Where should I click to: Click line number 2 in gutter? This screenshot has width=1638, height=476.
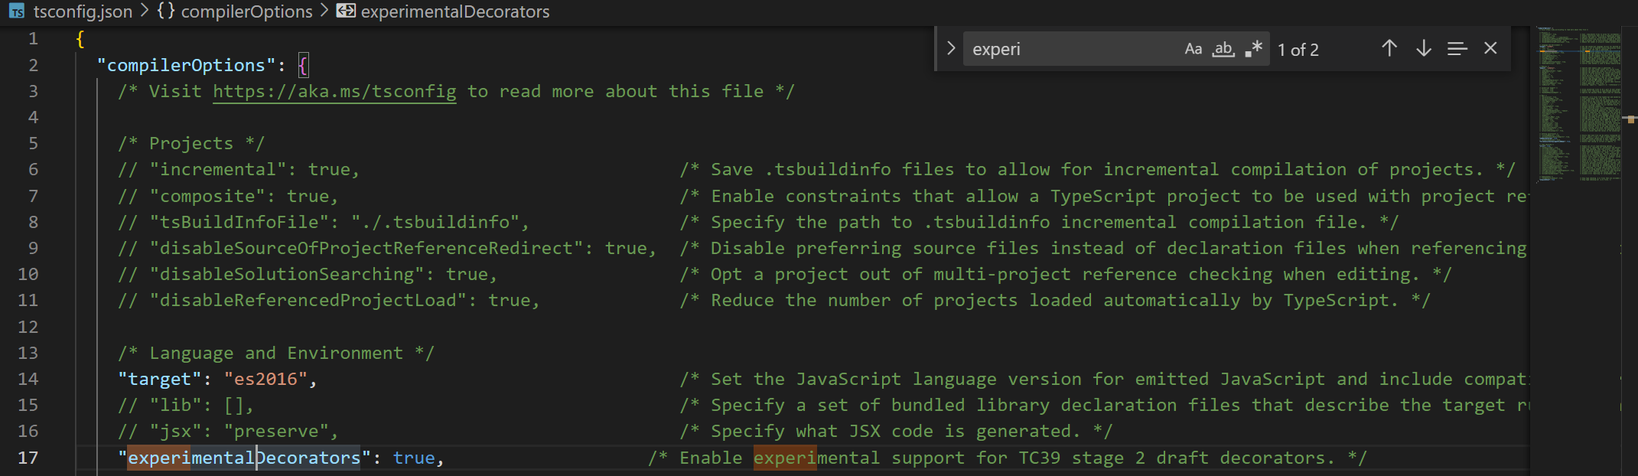pos(34,65)
